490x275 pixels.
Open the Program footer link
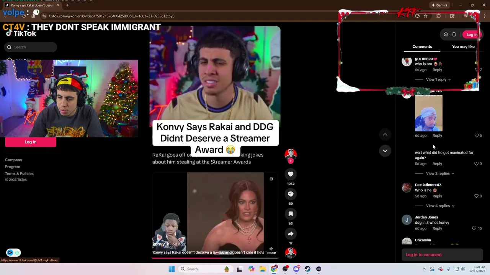13,167
